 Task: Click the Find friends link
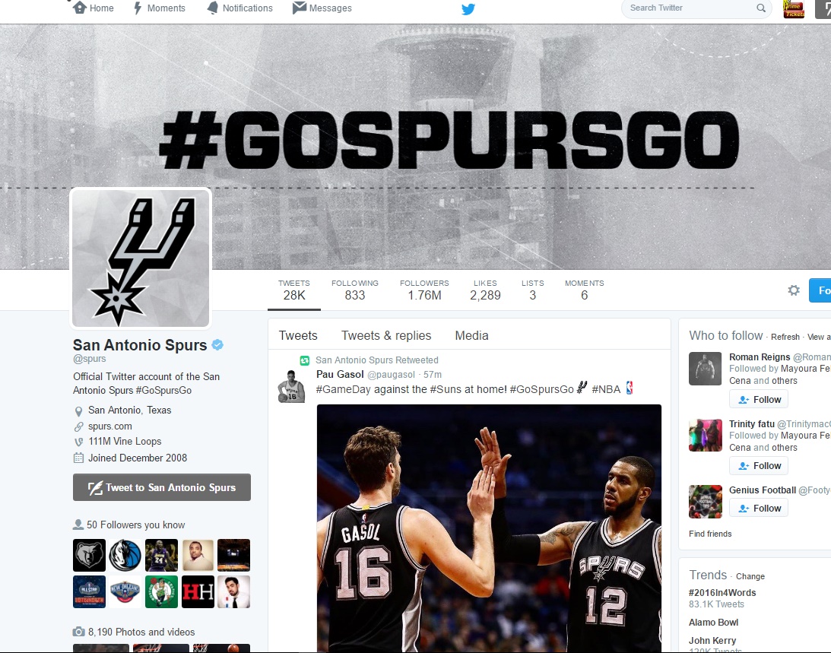click(710, 534)
